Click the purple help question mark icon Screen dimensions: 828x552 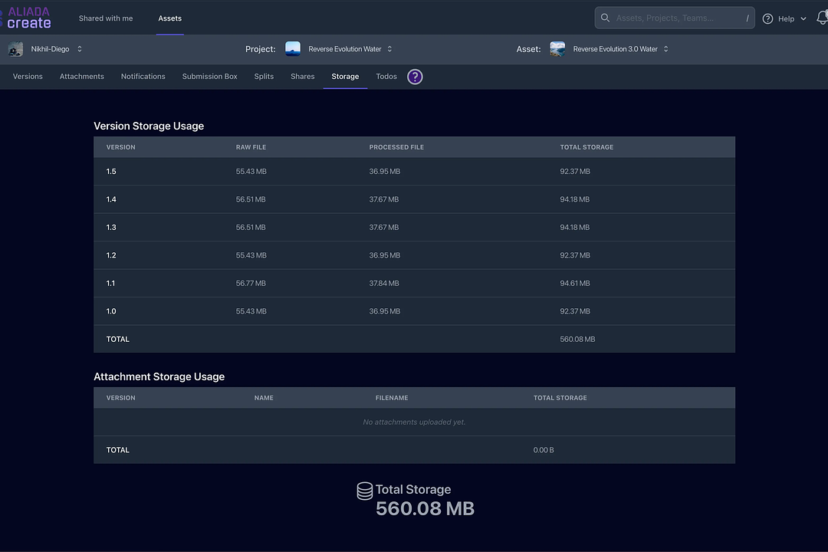(415, 77)
